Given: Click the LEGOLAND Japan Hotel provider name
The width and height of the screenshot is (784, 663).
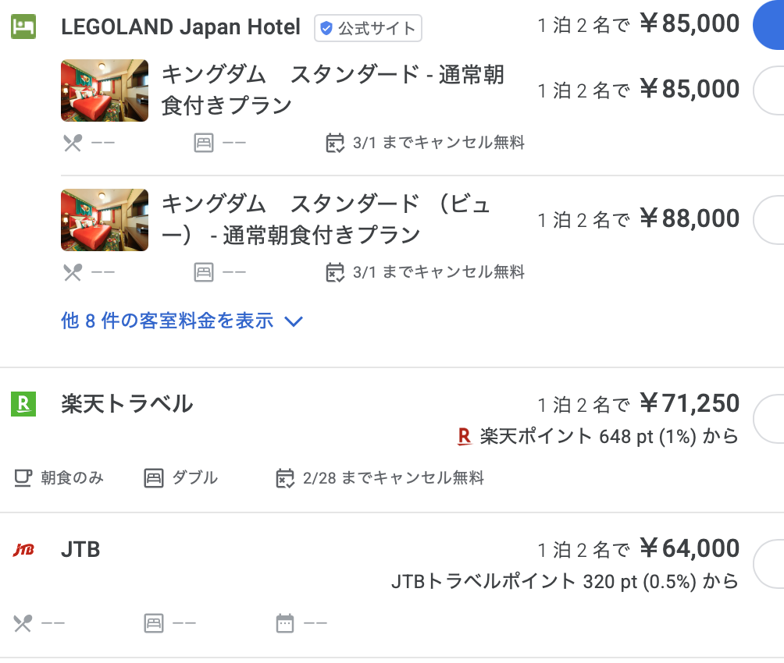Looking at the screenshot, I should click(x=180, y=27).
